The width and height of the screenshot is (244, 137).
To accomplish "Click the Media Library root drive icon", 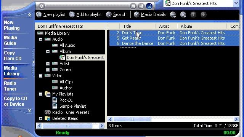I will (40, 33).
